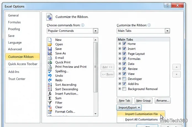Image resolution: width=192 pixels, height=127 pixels.
Task: Expand the Developer tree node
Action: coord(120,79)
